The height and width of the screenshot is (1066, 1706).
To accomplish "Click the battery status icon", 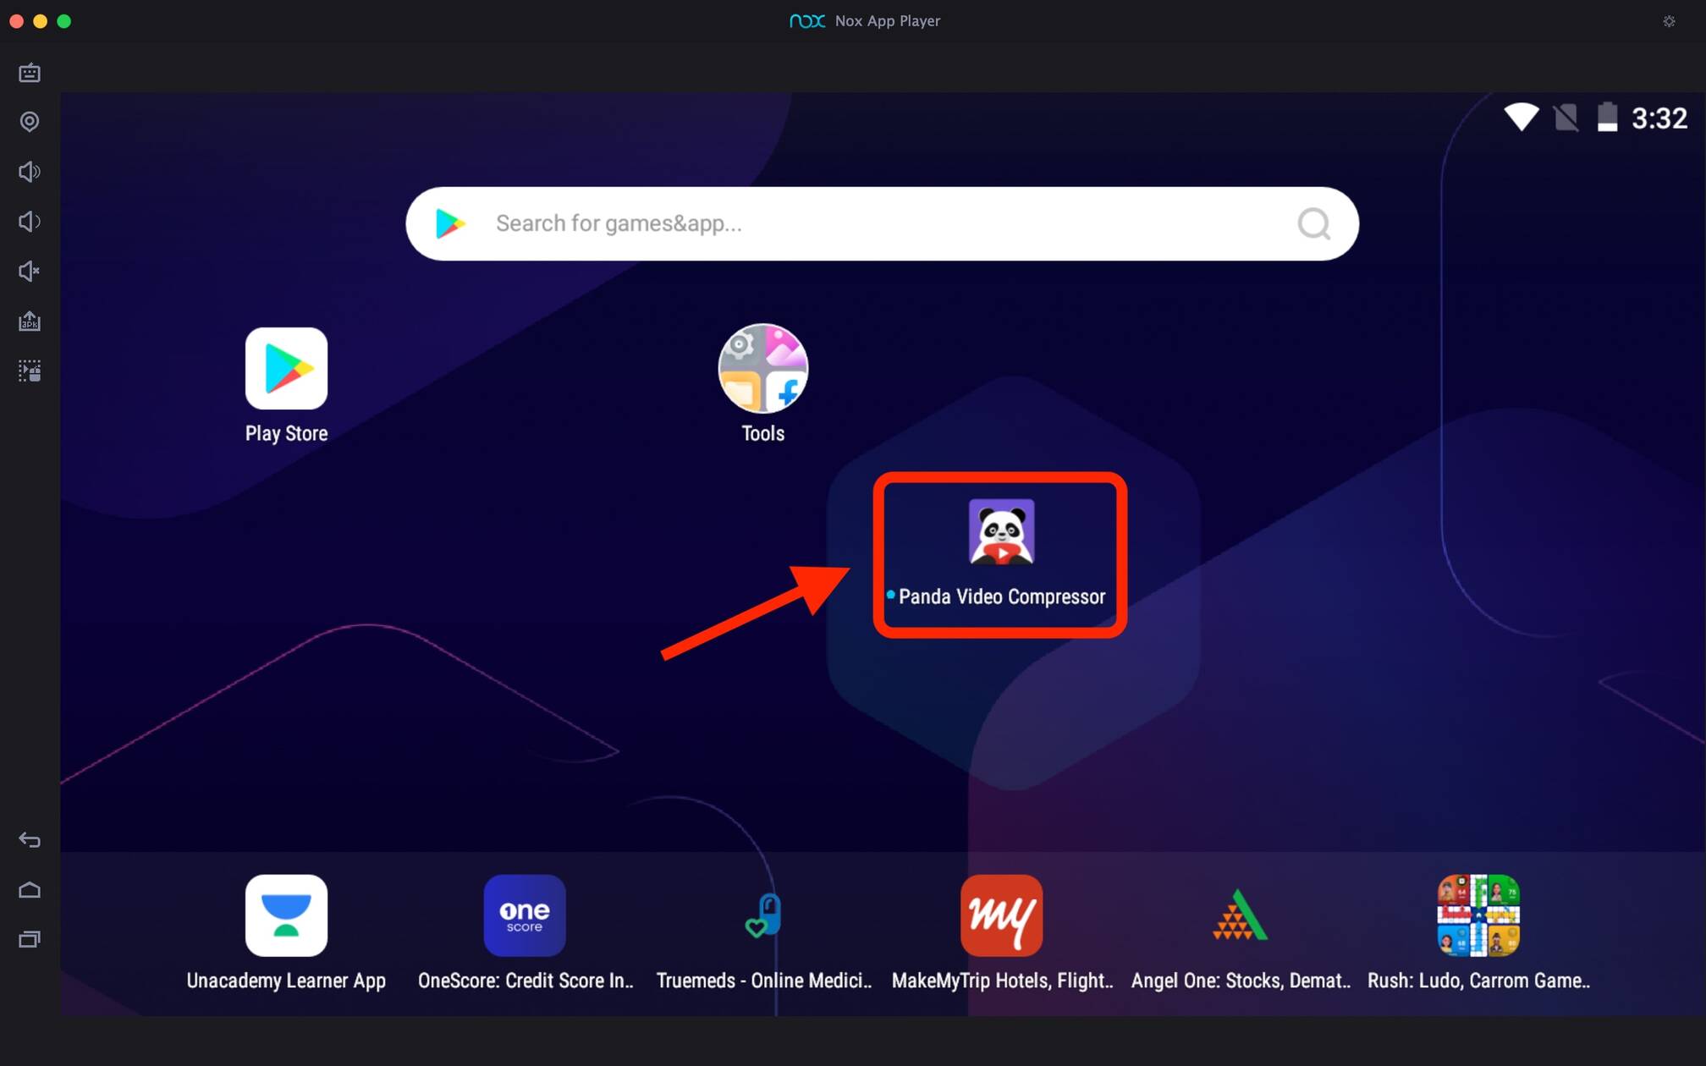I will click(x=1607, y=117).
